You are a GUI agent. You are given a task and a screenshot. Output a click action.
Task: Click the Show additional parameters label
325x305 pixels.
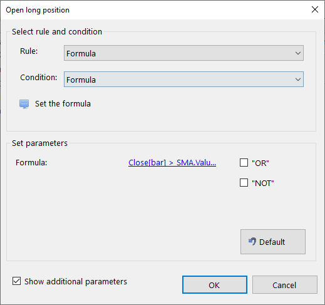(x=76, y=282)
